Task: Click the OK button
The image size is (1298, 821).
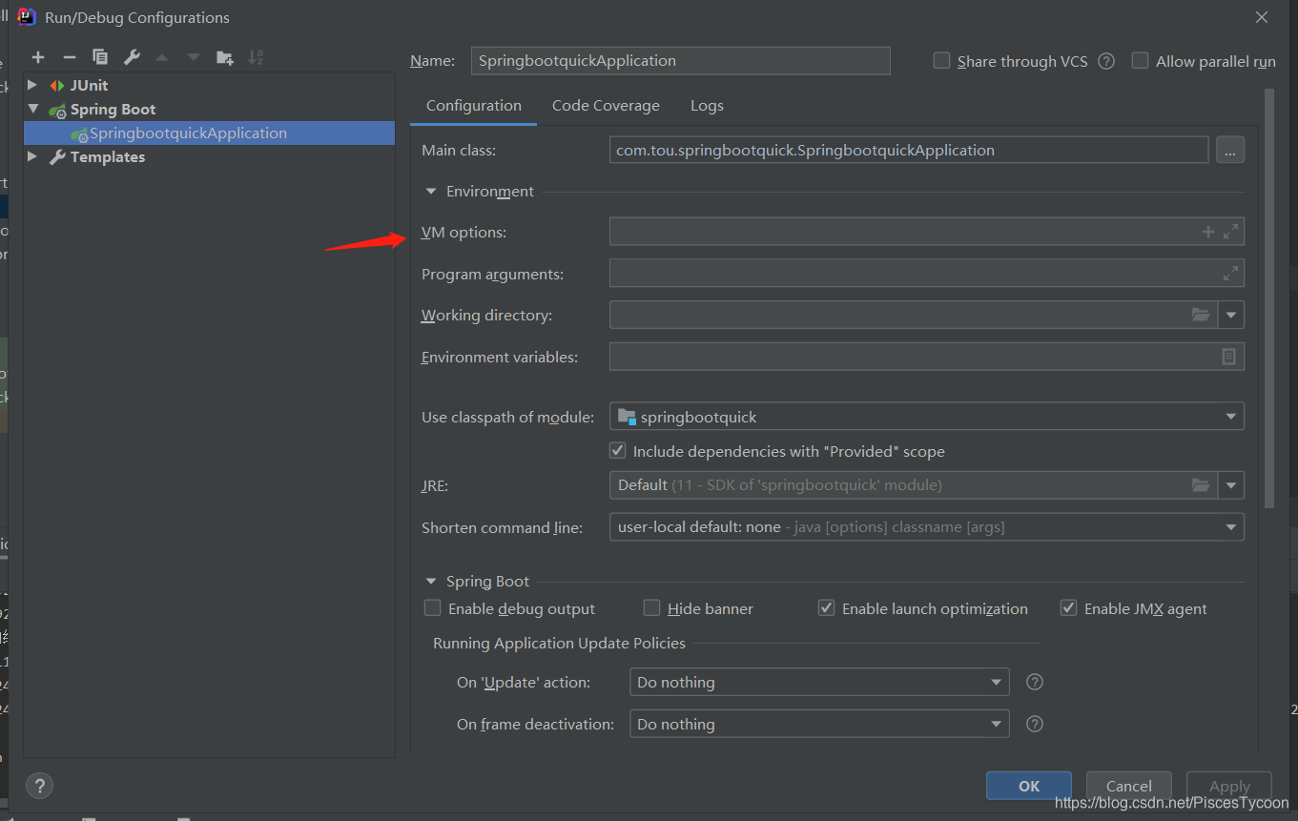Action: click(1029, 786)
